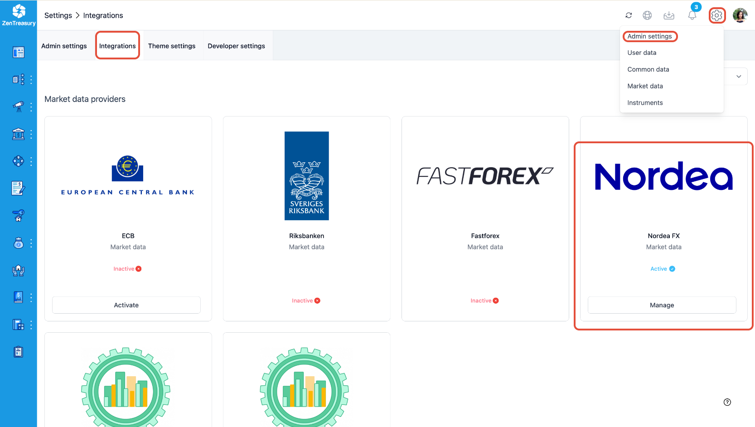Viewport: 755px width, 427px height.
Task: Click the Nordea logo
Action: coord(664,176)
